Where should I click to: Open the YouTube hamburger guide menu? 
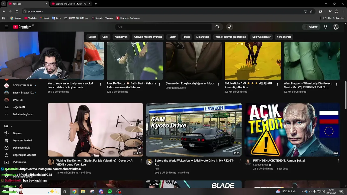point(7,27)
